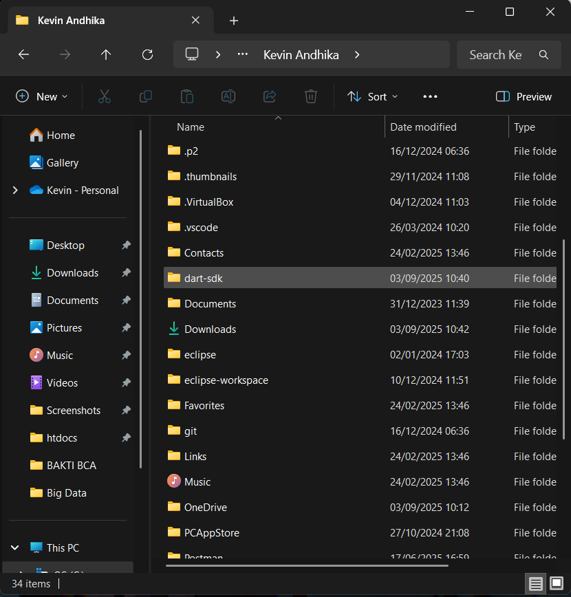Open the See more ellipsis menu
571x597 pixels.
click(430, 96)
